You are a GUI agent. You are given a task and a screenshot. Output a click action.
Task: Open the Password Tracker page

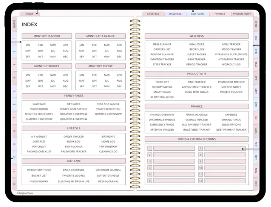74,152
